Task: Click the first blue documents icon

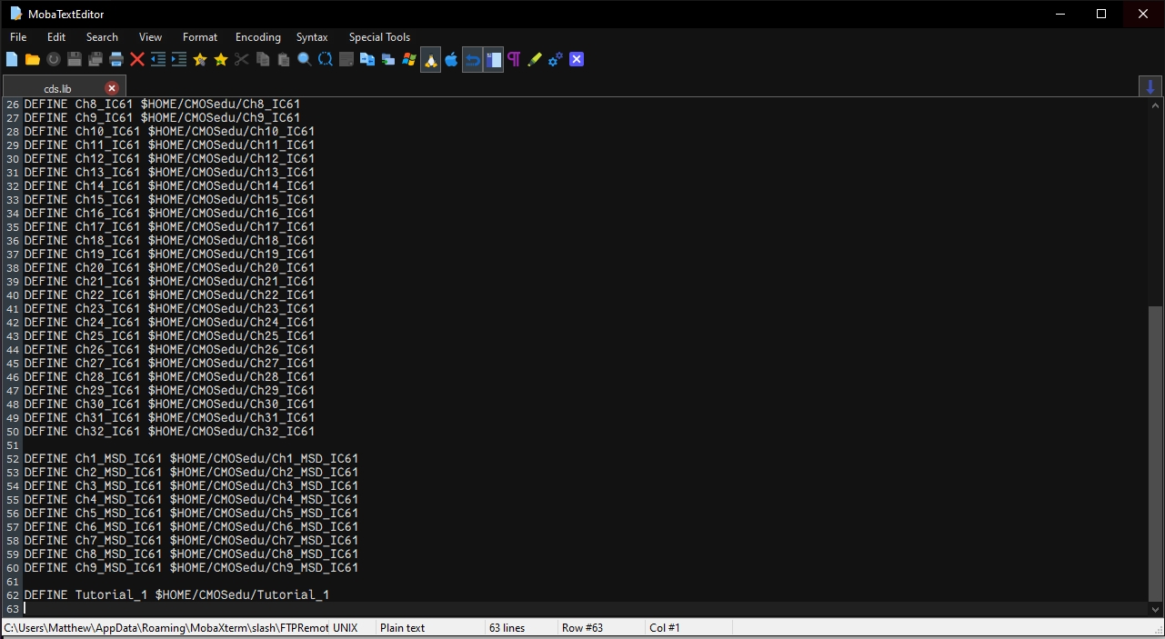Action: (x=367, y=60)
